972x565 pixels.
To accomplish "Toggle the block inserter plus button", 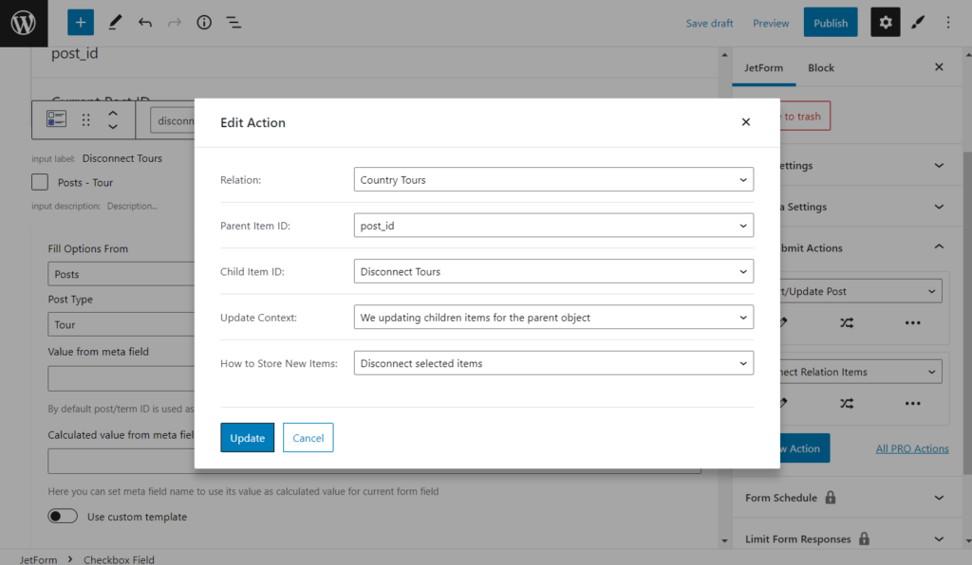I will coord(81,23).
